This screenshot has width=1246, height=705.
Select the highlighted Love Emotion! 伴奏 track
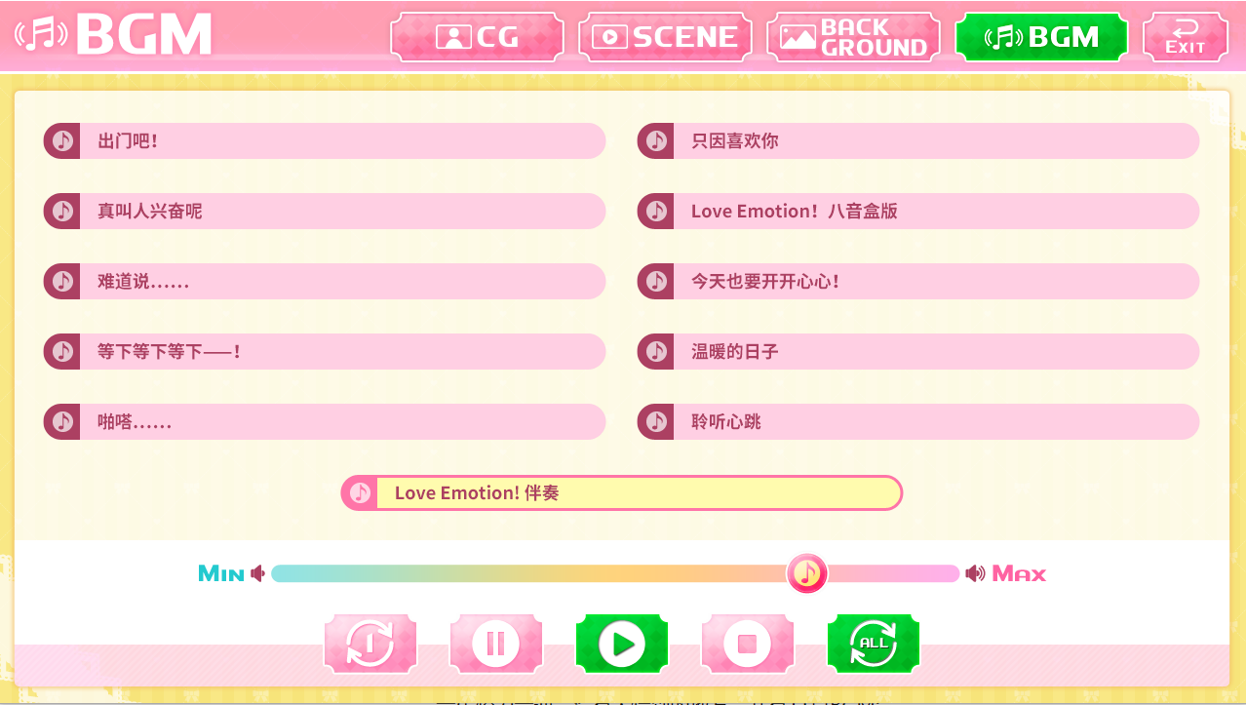622,492
